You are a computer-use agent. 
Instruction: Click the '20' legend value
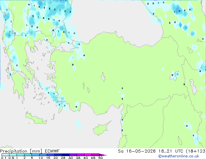(x=56, y=158)
